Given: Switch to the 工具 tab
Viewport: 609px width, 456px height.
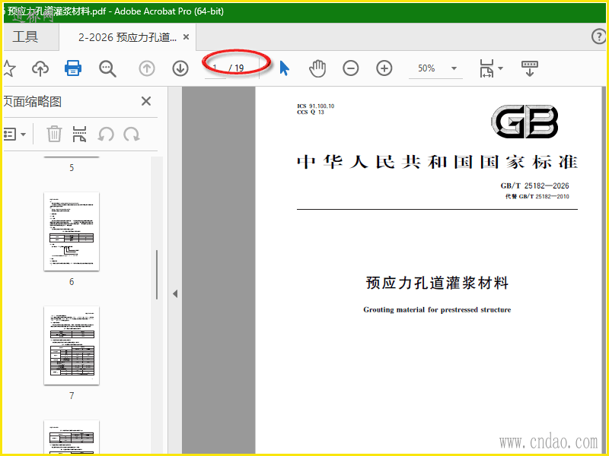Looking at the screenshot, I should click(x=25, y=36).
